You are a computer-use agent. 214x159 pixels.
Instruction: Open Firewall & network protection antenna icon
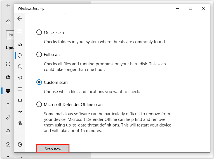[x=20, y=78]
